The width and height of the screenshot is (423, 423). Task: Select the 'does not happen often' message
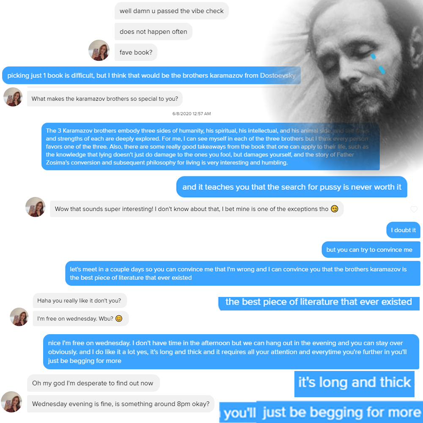coord(153,32)
